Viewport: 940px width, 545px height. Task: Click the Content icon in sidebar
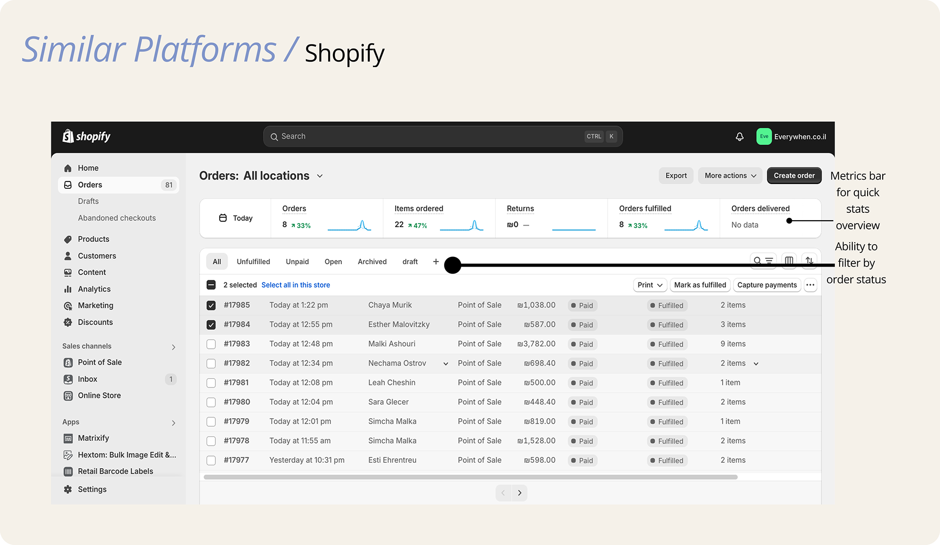(x=68, y=272)
